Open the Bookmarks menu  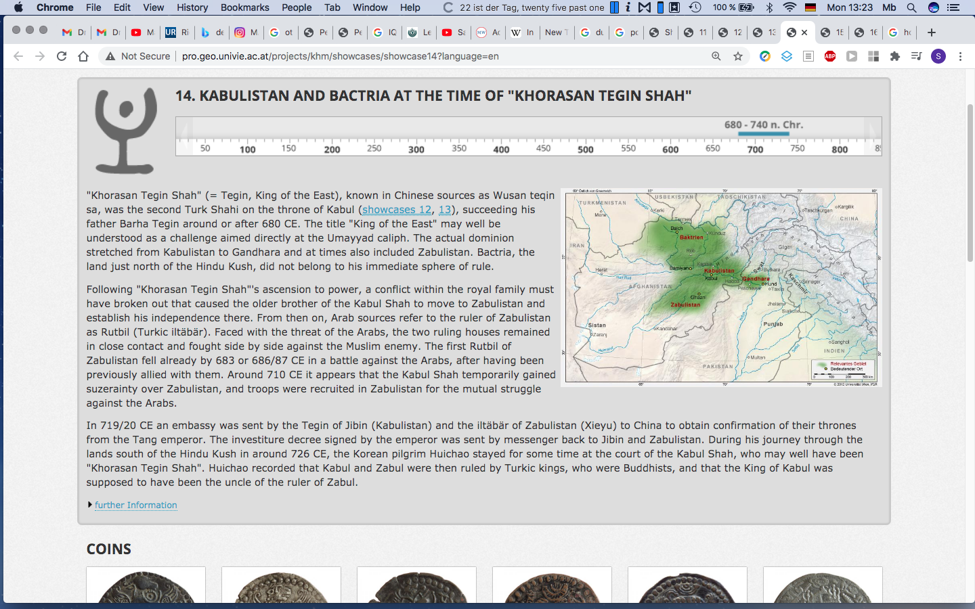[x=245, y=7]
